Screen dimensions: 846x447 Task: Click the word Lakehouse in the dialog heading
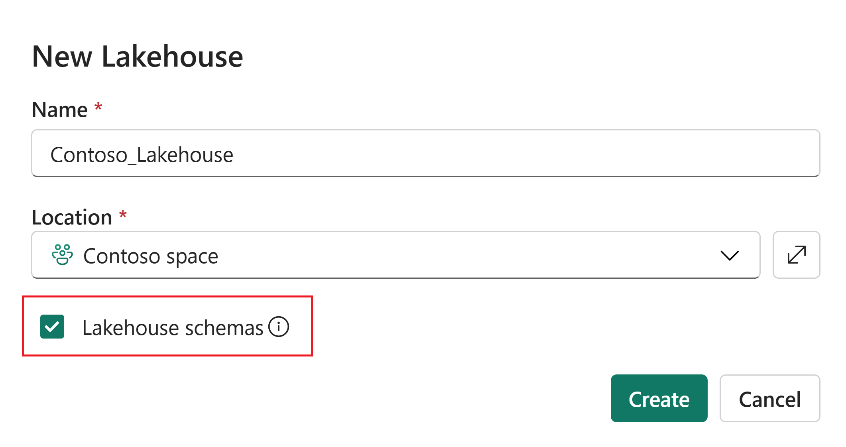pyautogui.click(x=172, y=57)
